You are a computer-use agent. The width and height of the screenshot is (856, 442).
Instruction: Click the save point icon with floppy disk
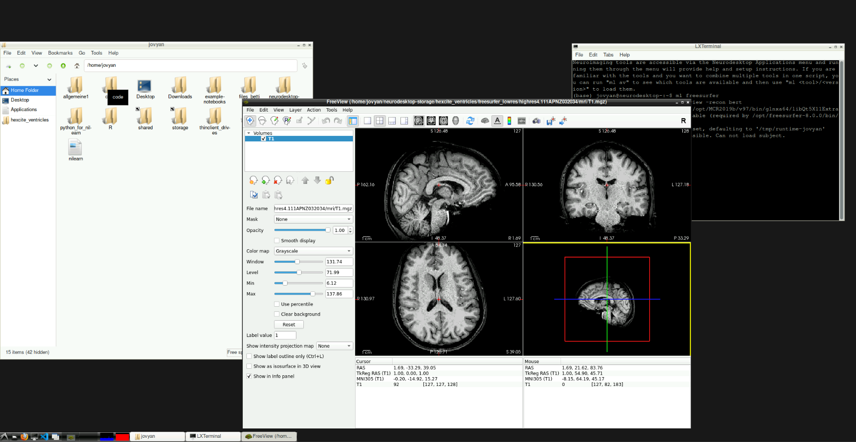pos(551,121)
